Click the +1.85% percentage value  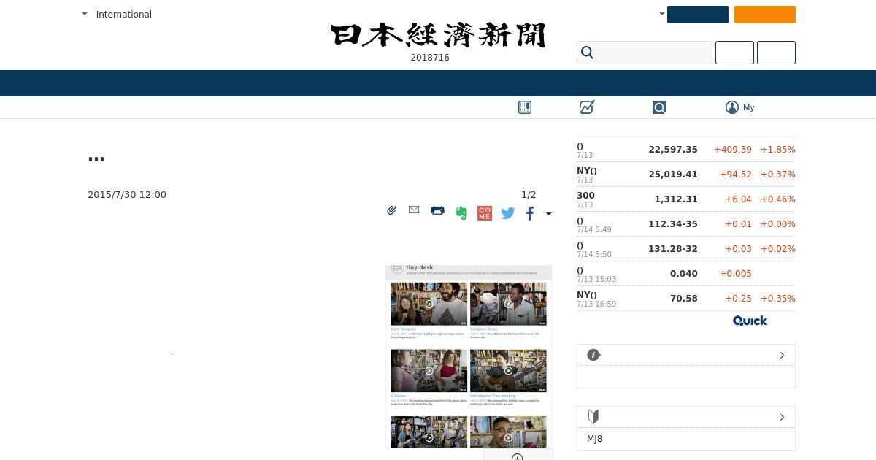point(778,150)
